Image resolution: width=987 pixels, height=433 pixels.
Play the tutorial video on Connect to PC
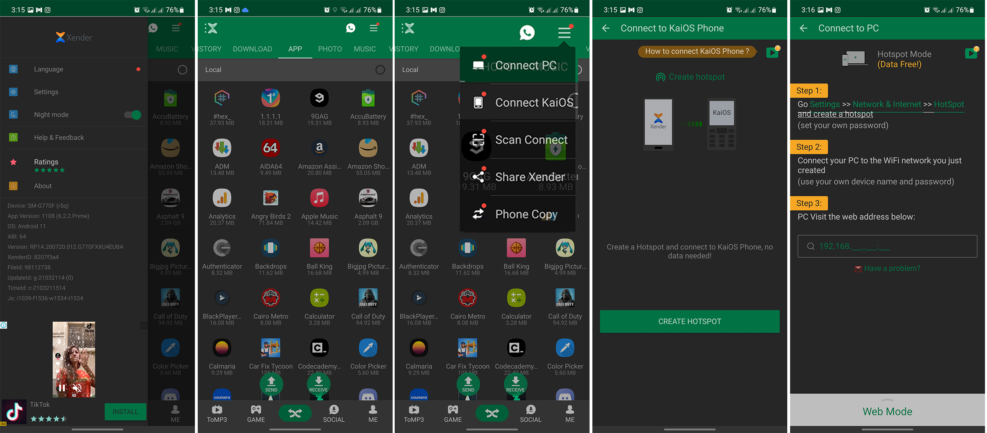click(971, 53)
